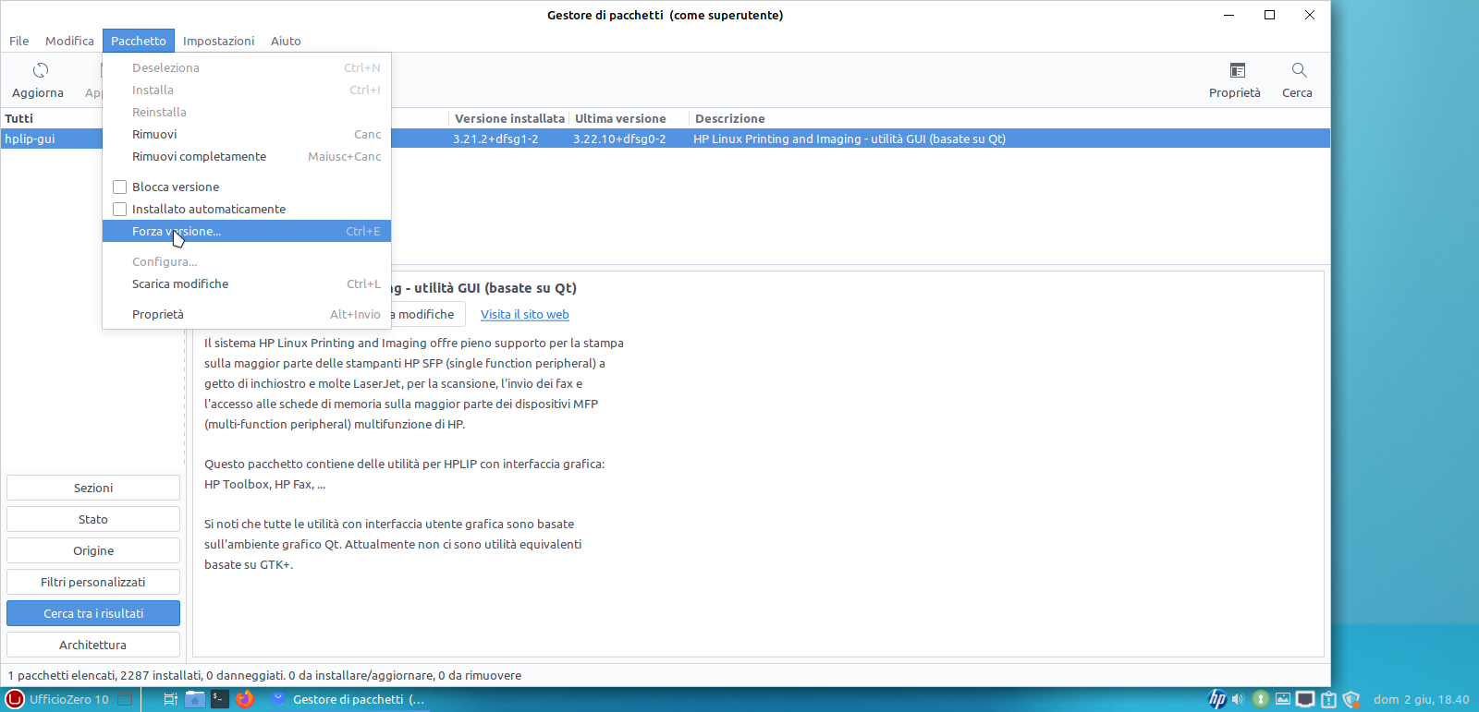Select Scarica modifiche menu entry

pyautogui.click(x=247, y=284)
